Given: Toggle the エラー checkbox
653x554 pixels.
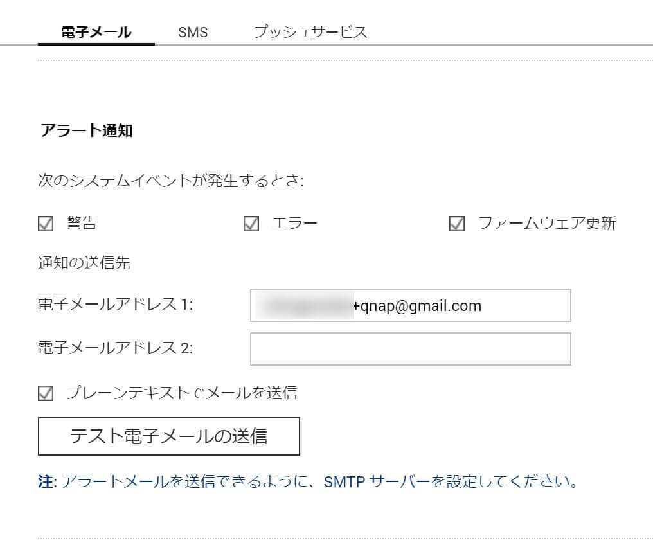Looking at the screenshot, I should tap(251, 223).
